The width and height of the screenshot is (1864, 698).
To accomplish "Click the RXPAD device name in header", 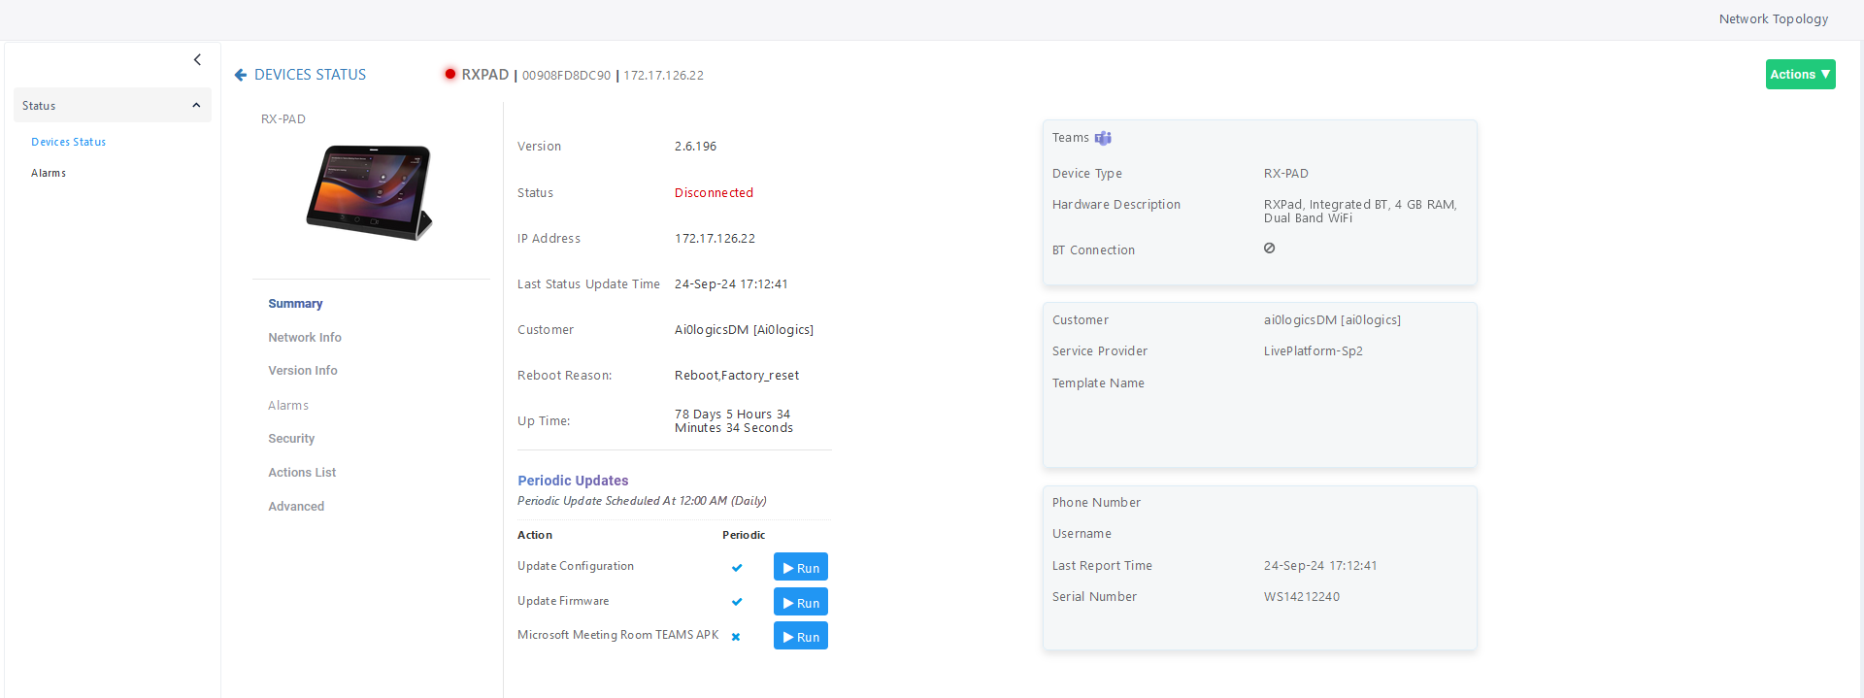I will 484,75.
